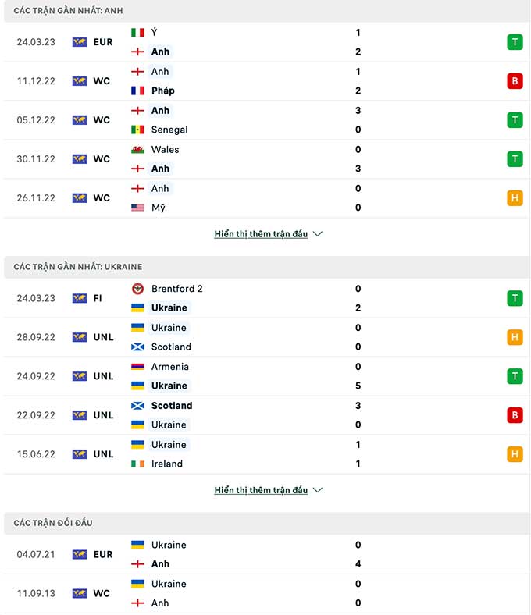This screenshot has width=531, height=615.
Task: Click the Senegal flag icon
Action: [x=137, y=130]
